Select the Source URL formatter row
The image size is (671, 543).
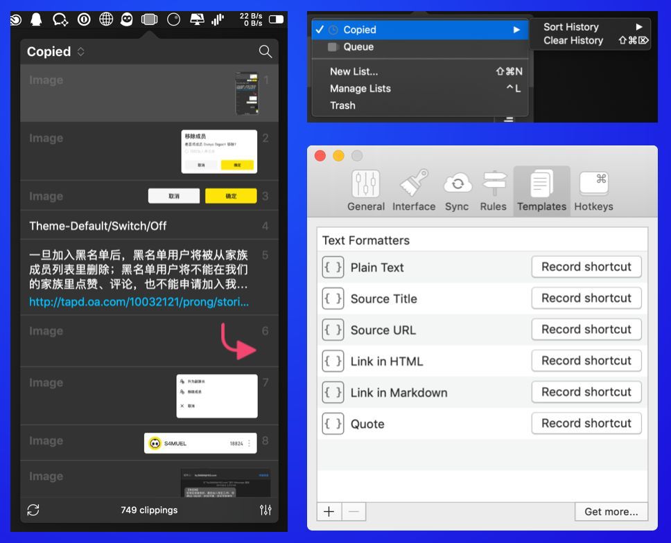[482, 330]
